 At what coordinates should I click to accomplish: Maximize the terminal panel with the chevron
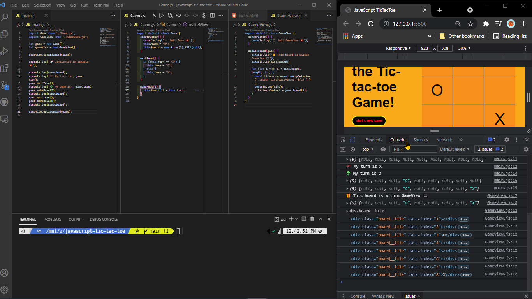click(321, 219)
